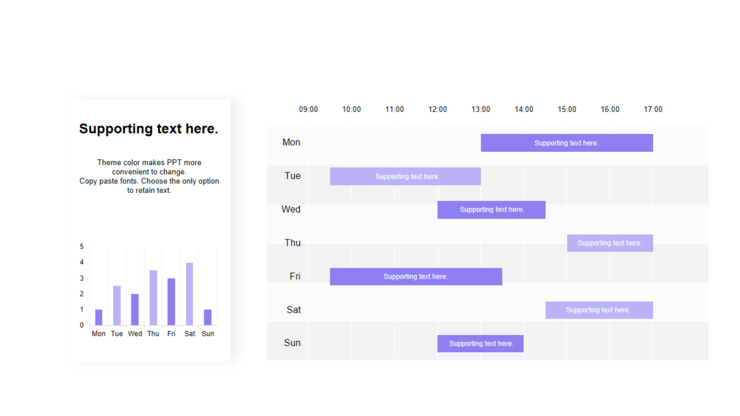
Task: Click the bold "Supporting text here." heading
Action: 149,129
